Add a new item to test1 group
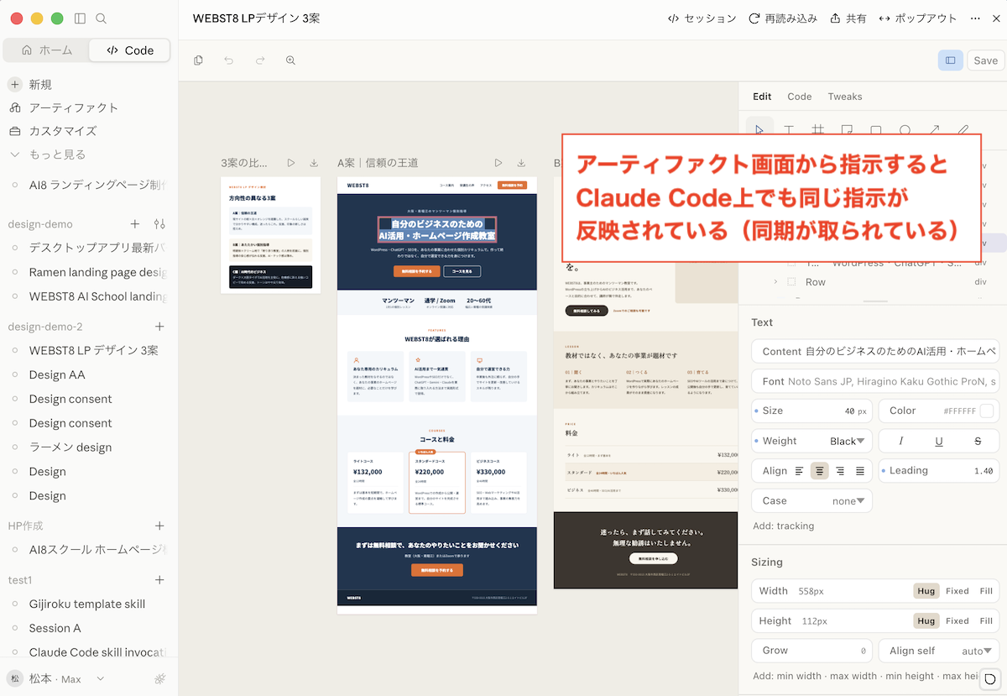 pyautogui.click(x=159, y=580)
